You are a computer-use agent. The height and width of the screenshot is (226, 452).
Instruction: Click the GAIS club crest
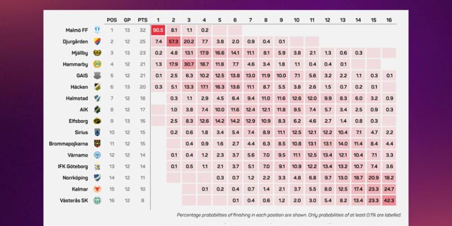(x=97, y=75)
